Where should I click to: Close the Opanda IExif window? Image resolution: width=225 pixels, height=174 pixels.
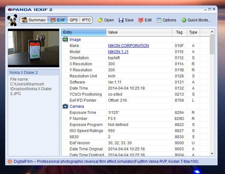[214, 9]
